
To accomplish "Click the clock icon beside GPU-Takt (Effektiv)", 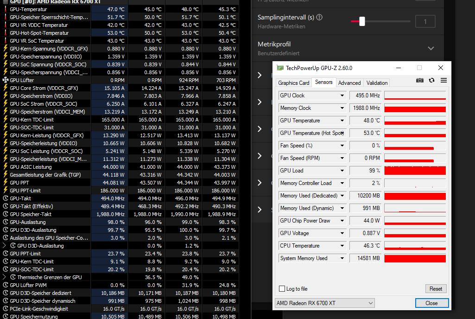I will point(6,206).
